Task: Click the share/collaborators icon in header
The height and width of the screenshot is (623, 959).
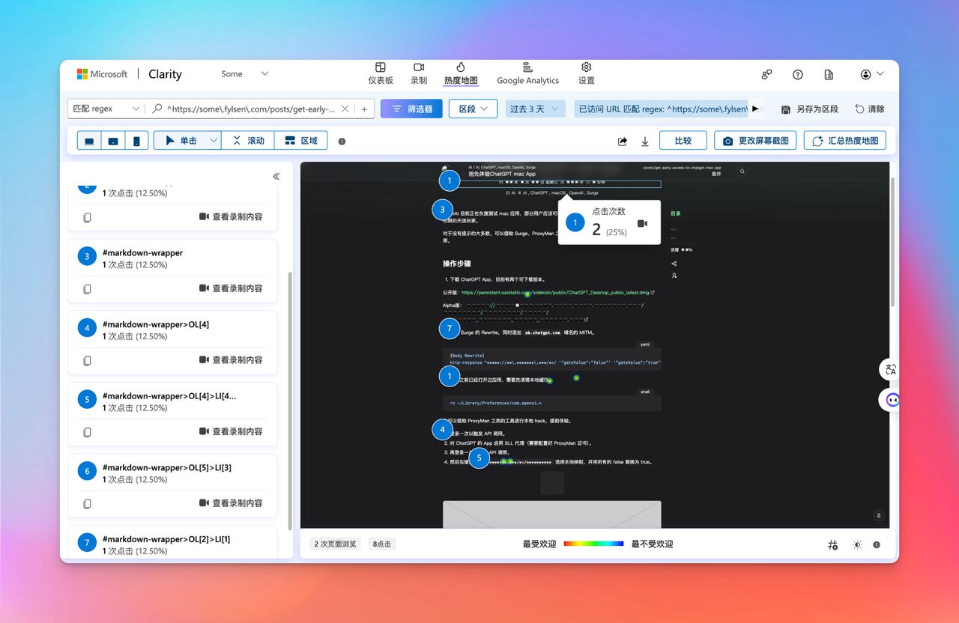Action: [766, 74]
